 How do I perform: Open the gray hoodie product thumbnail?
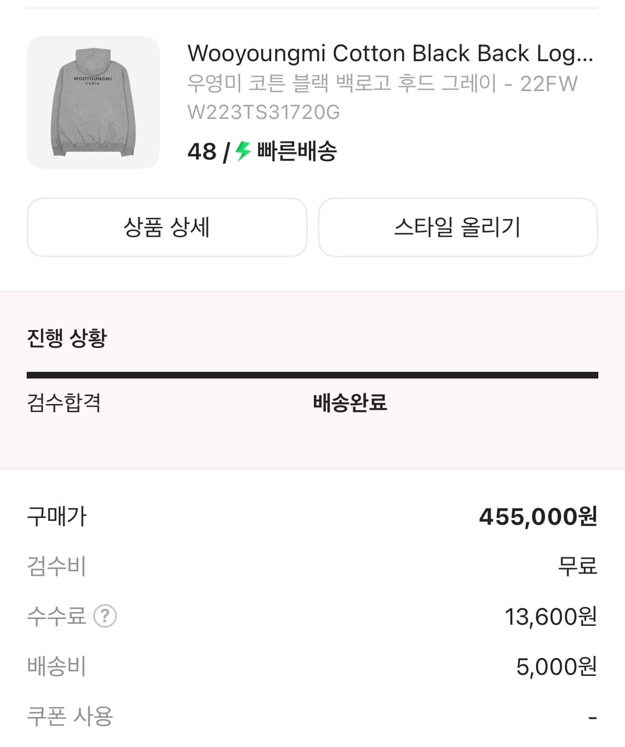point(93,102)
